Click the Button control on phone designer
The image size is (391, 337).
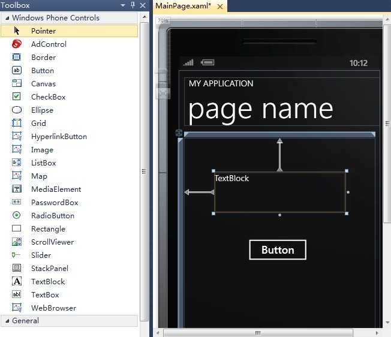[278, 250]
